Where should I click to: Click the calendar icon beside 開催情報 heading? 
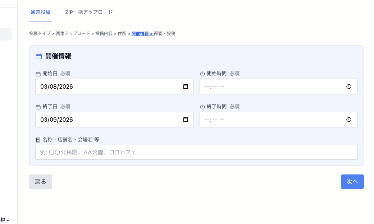coord(39,56)
